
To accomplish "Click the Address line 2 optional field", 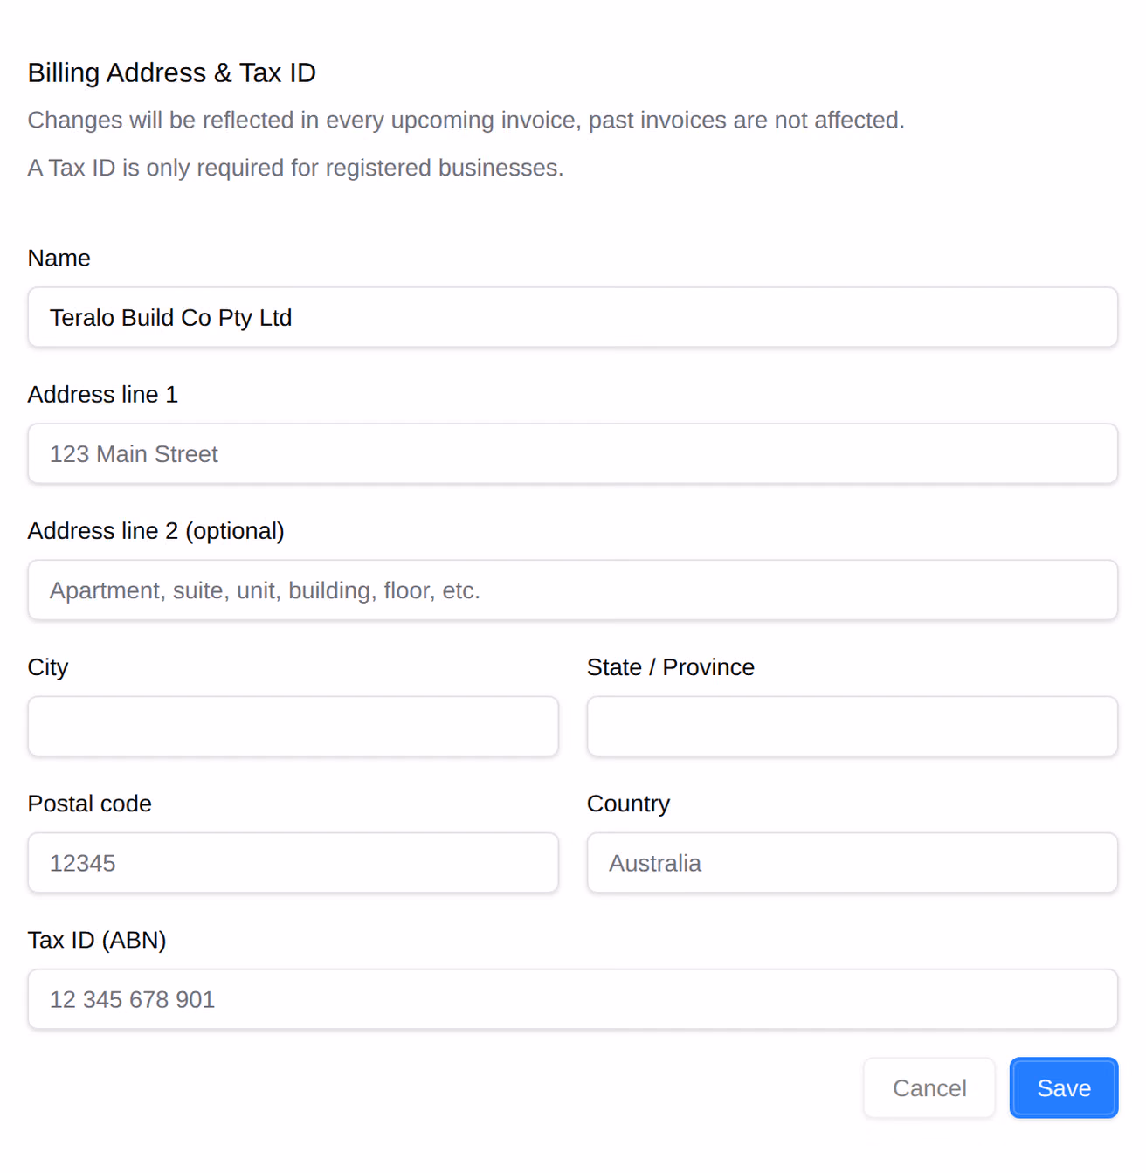I will click(x=573, y=590).
